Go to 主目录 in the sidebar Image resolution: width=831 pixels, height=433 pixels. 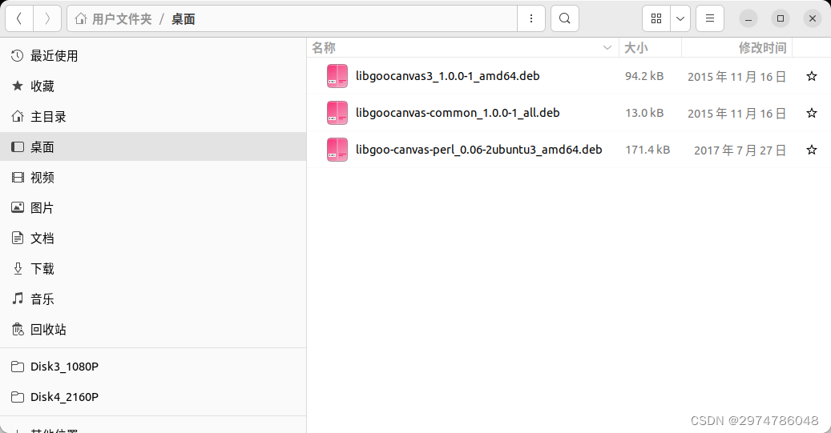(153, 117)
